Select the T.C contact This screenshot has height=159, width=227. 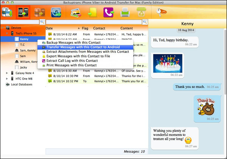click(20, 45)
